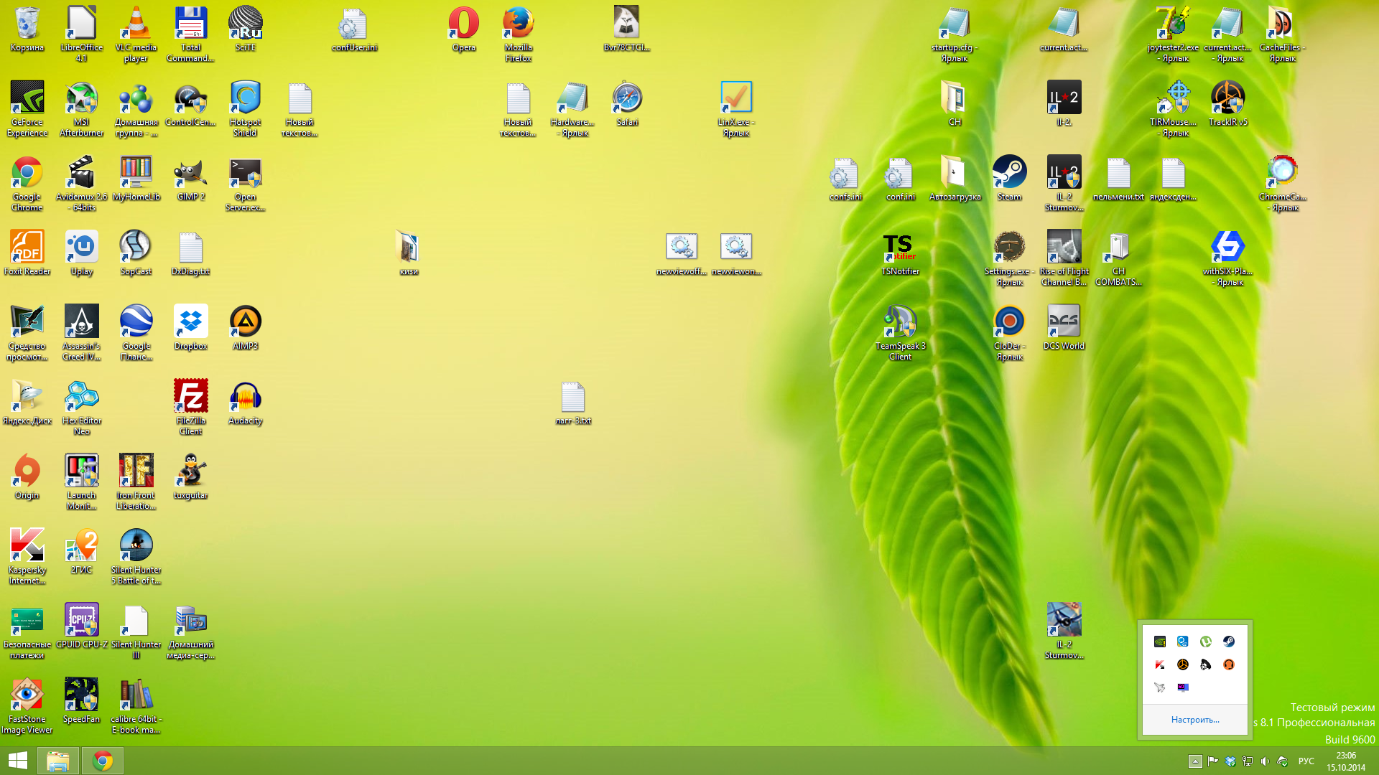
Task: Launch VLC media player
Action: click(136, 33)
